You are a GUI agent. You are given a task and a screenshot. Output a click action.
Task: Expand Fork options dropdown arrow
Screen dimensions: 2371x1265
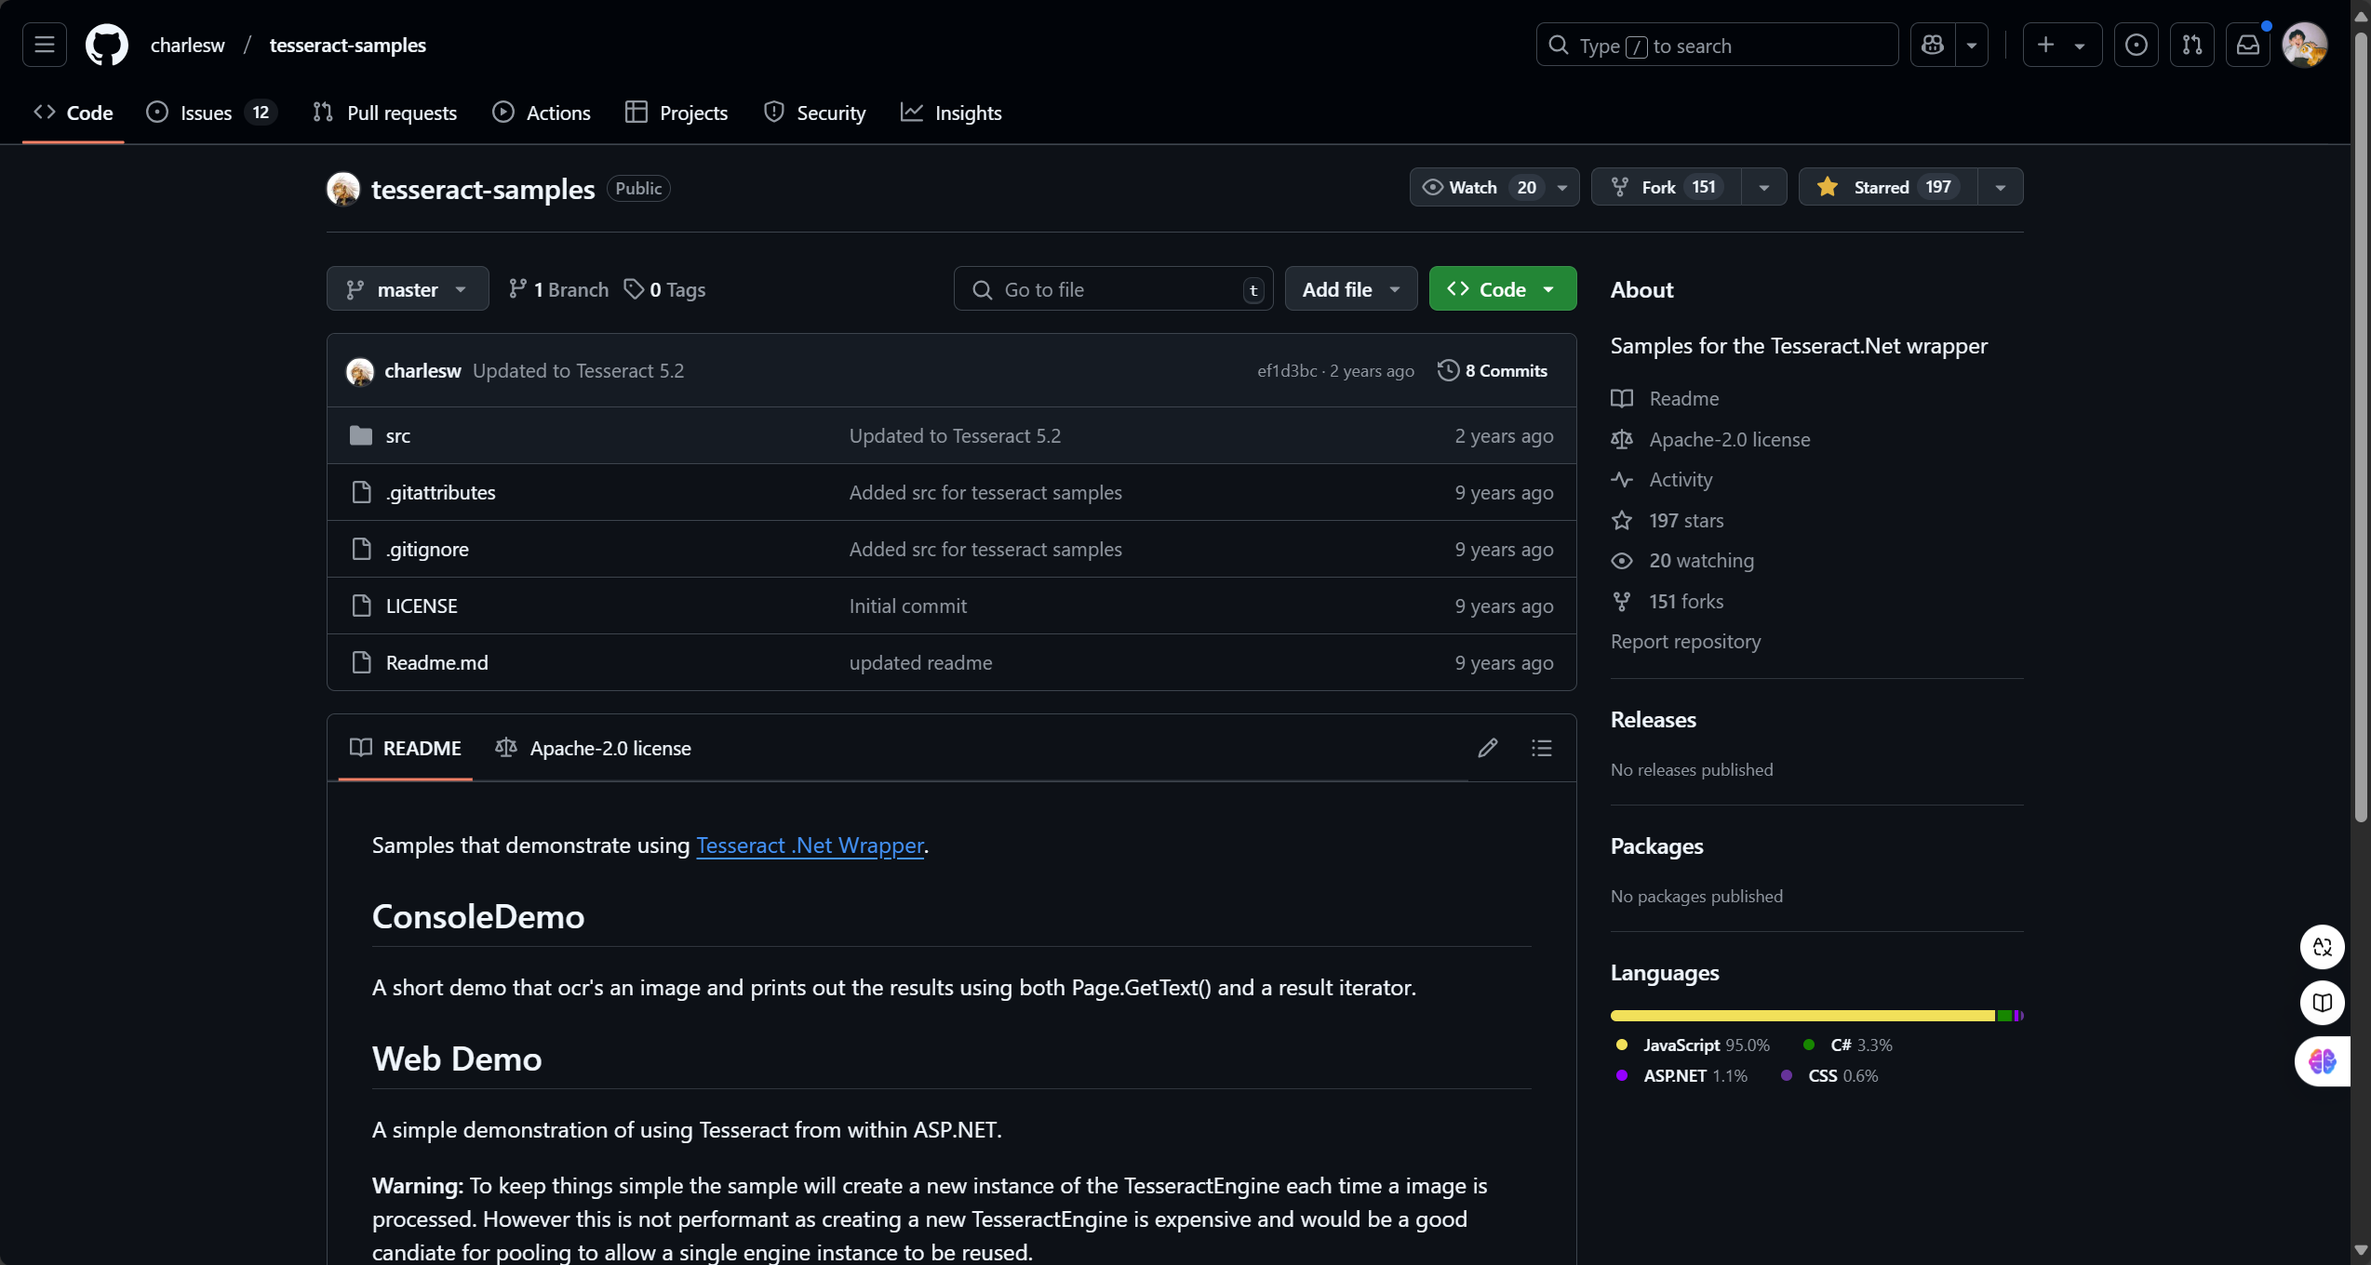[x=1763, y=187]
